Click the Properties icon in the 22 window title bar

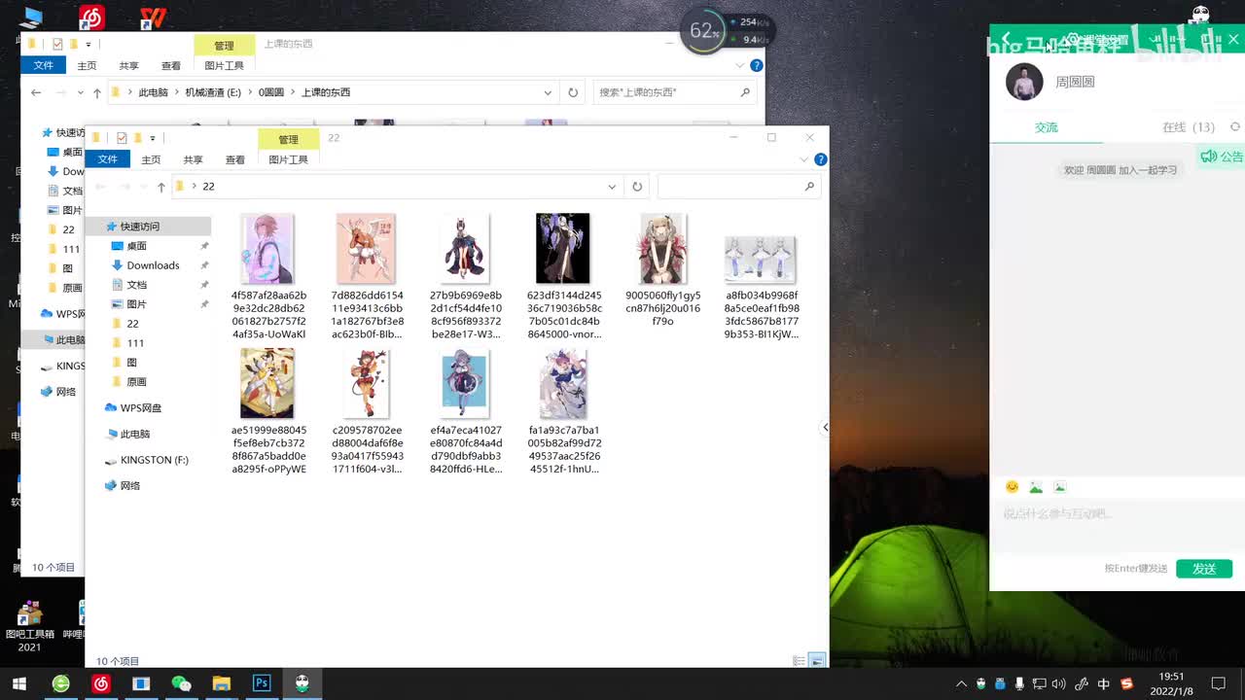pos(122,138)
